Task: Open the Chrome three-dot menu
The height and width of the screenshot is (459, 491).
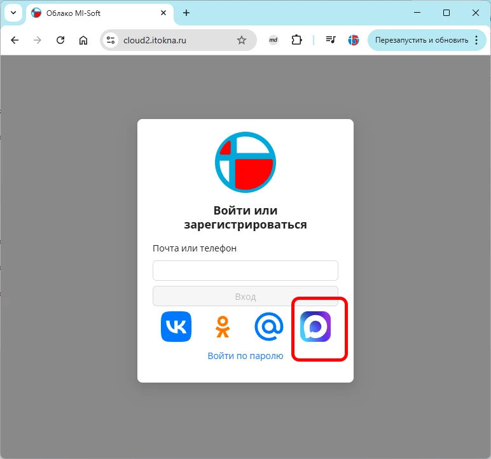Action: pos(476,40)
